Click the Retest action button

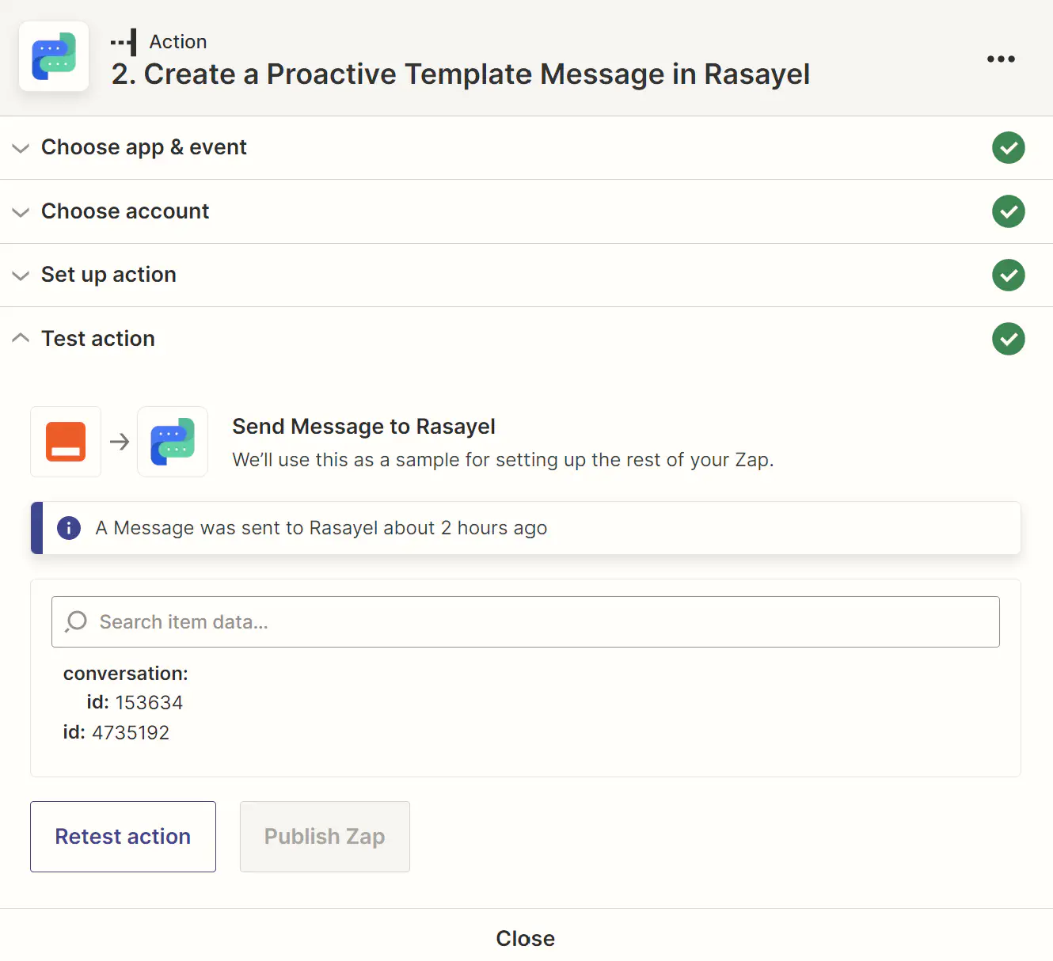click(x=123, y=837)
